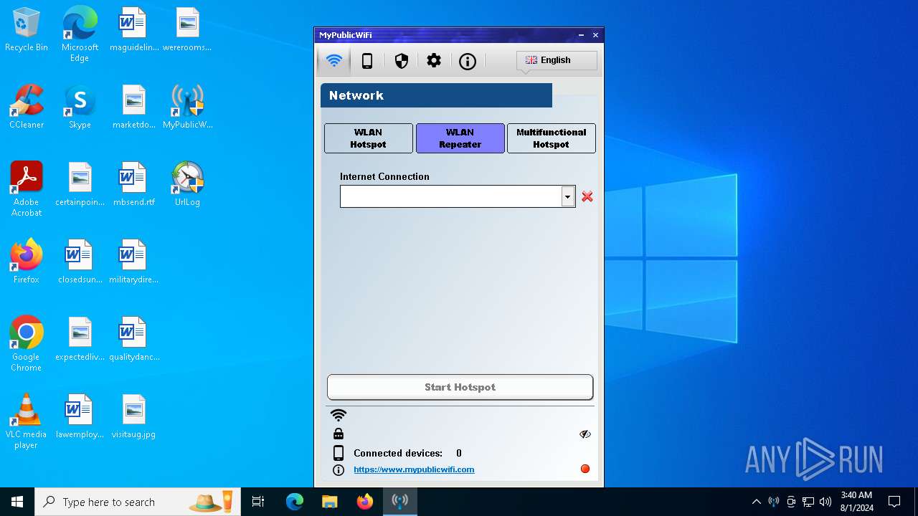Open Task View on the taskbar
The width and height of the screenshot is (918, 516).
point(258,502)
